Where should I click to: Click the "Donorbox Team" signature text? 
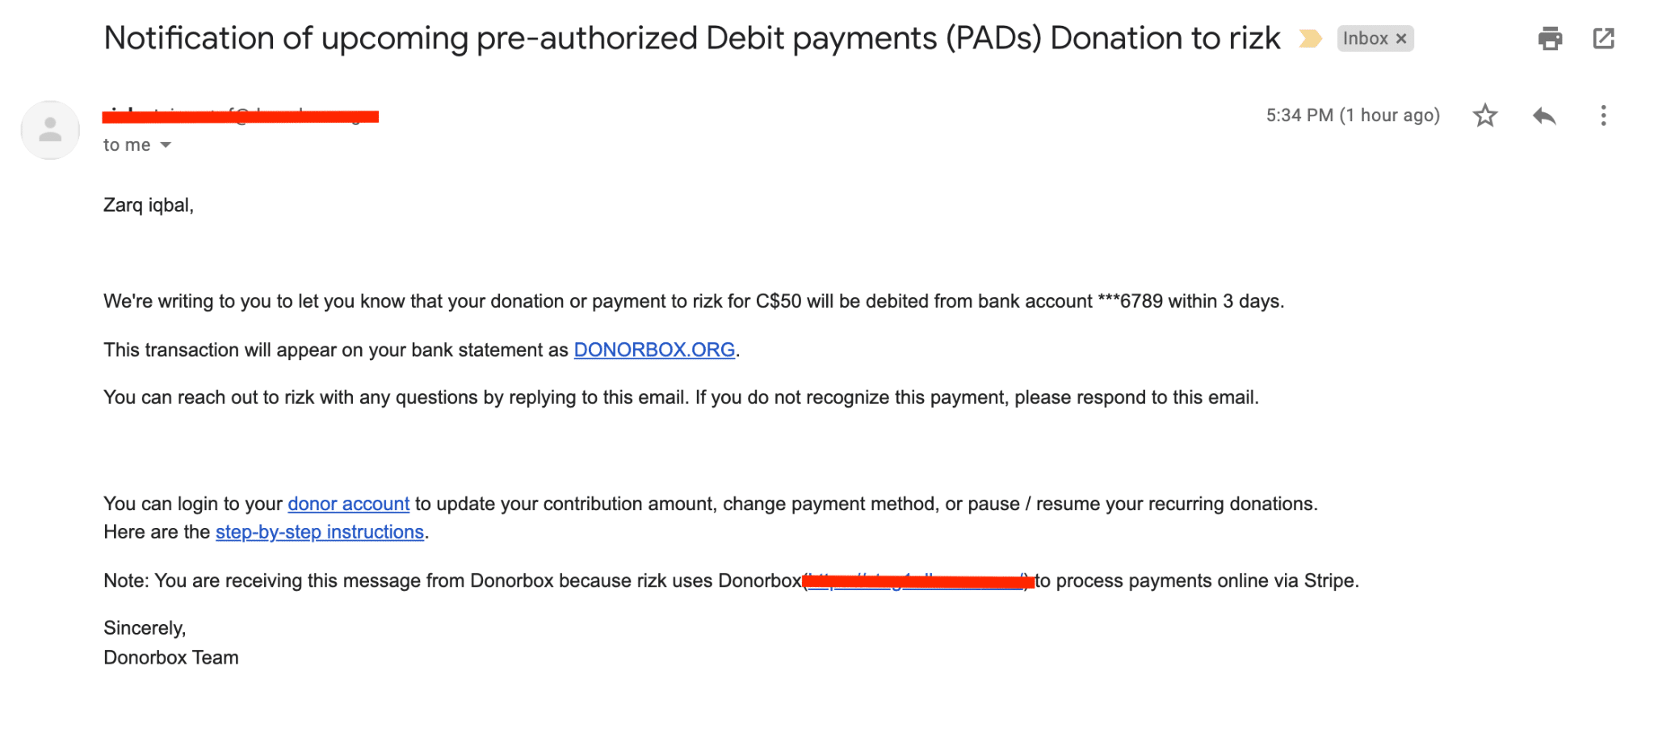coord(171,657)
